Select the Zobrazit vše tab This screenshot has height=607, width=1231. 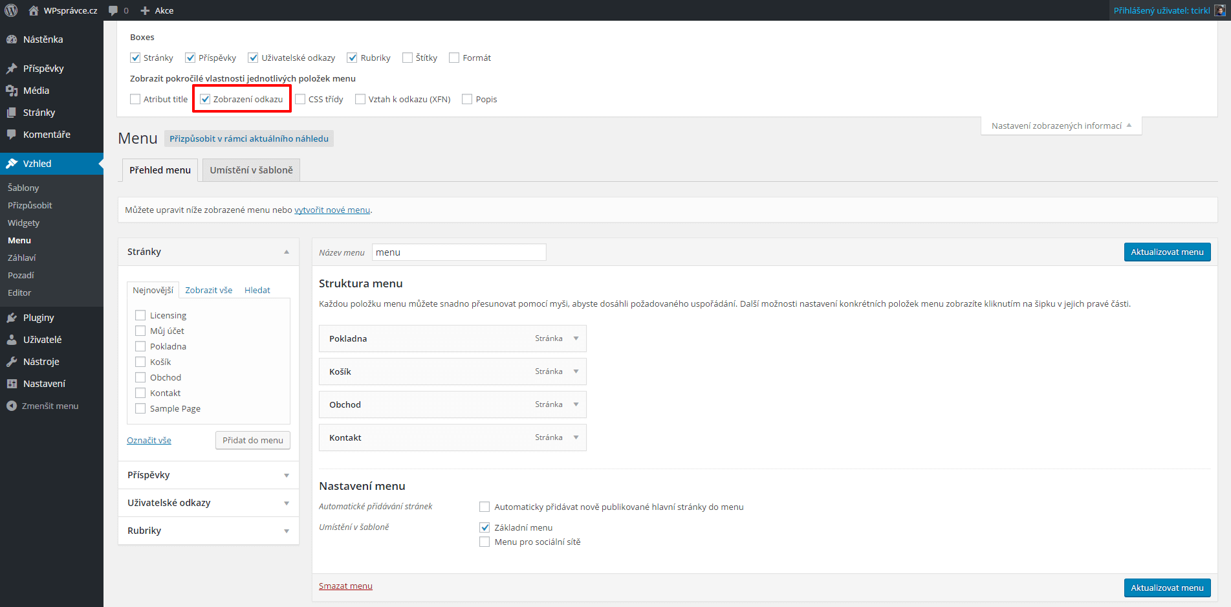(x=208, y=290)
